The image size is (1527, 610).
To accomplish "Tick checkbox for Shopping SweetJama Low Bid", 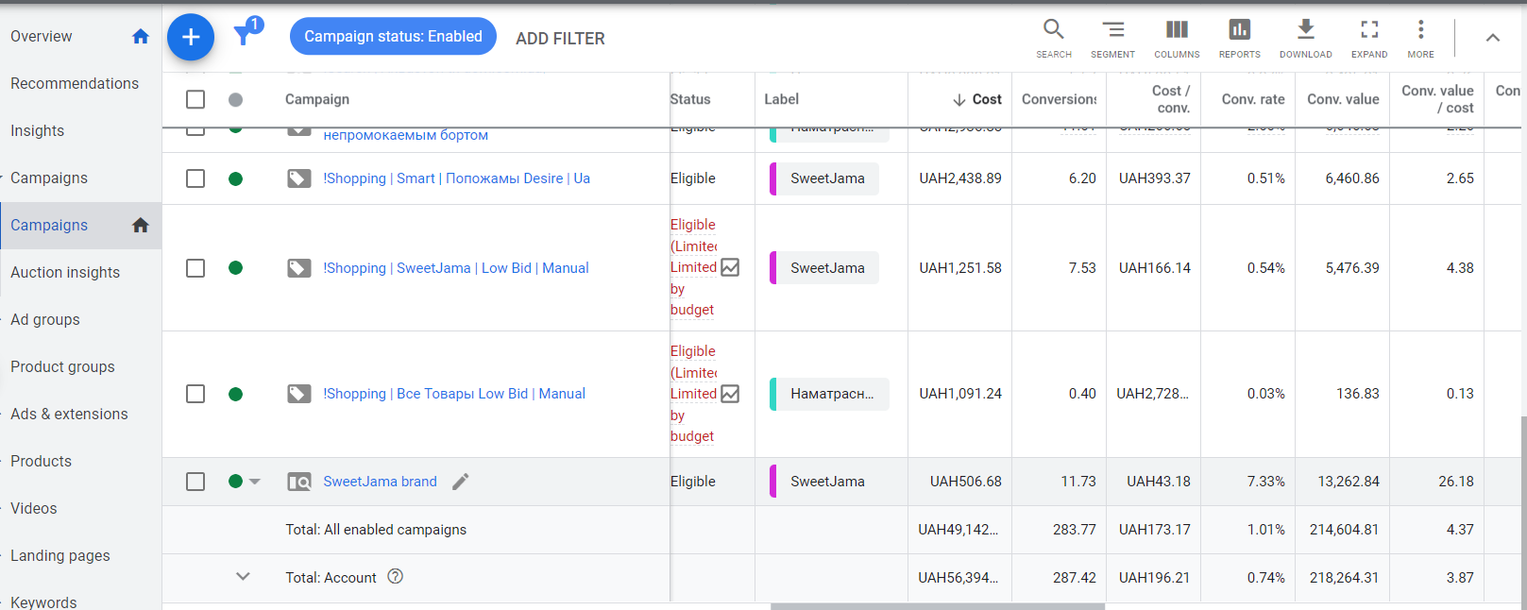I will pyautogui.click(x=195, y=268).
